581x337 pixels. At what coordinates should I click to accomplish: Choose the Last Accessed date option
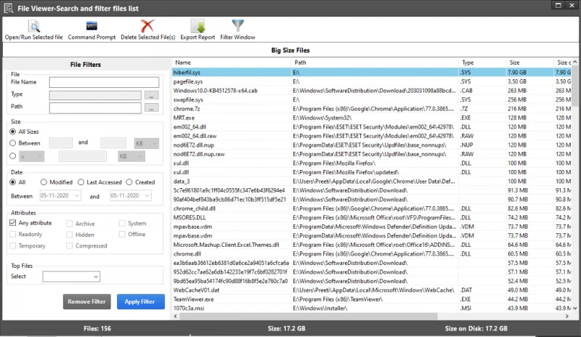click(x=81, y=182)
